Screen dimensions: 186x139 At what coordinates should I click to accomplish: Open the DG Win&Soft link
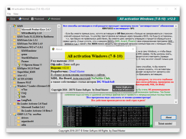point(106,82)
